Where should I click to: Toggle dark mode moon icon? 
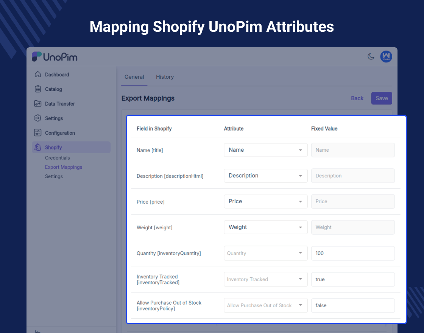371,56
